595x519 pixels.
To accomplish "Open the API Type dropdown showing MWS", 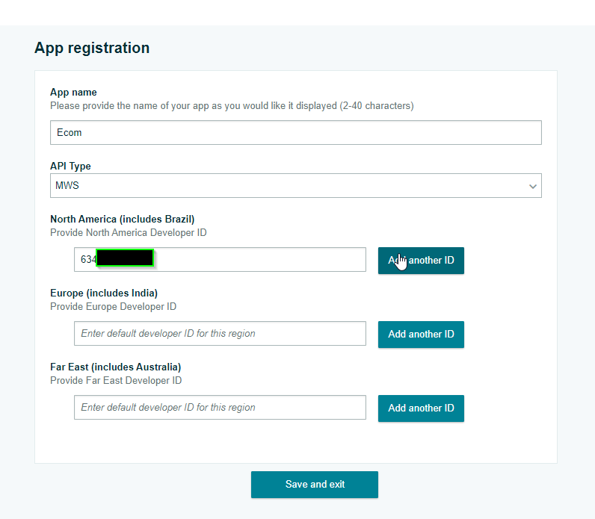I will pos(295,186).
